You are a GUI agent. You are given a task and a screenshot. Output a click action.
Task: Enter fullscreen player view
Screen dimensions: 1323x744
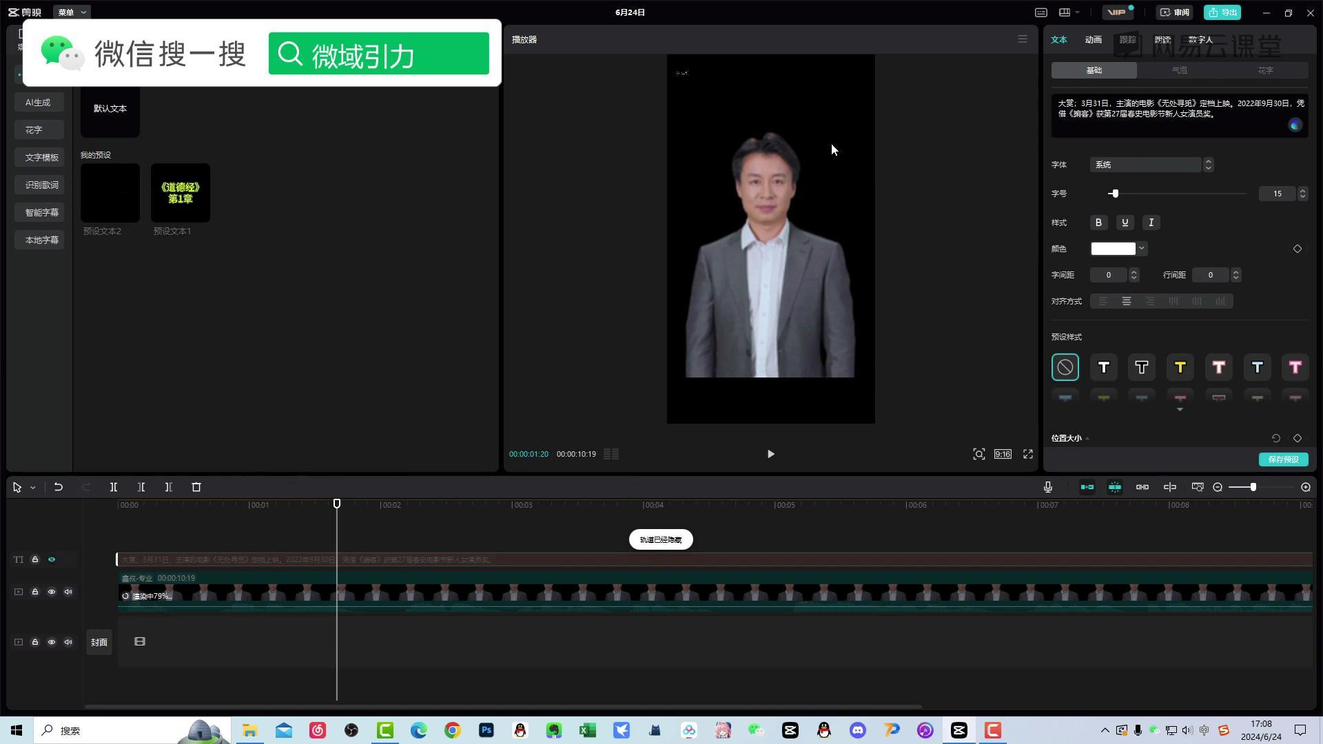pos(1028,454)
